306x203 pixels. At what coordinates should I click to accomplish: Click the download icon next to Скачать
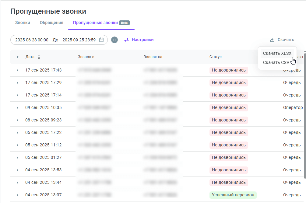coord(272,40)
